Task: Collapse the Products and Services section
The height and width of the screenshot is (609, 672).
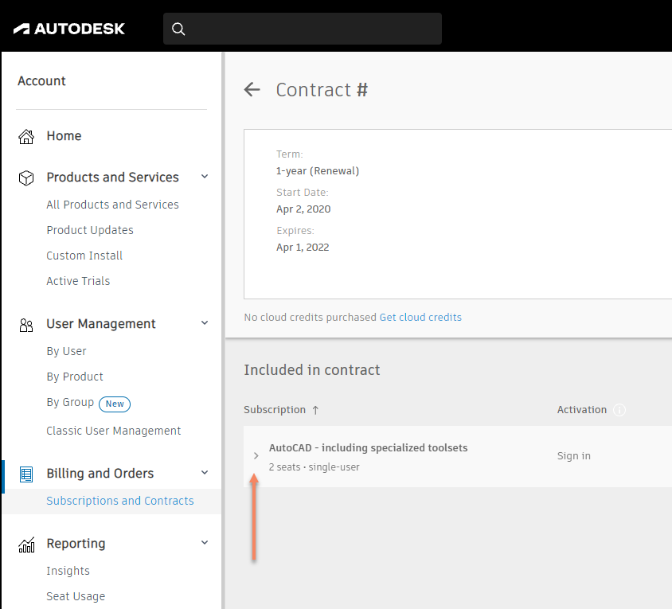Action: [205, 177]
